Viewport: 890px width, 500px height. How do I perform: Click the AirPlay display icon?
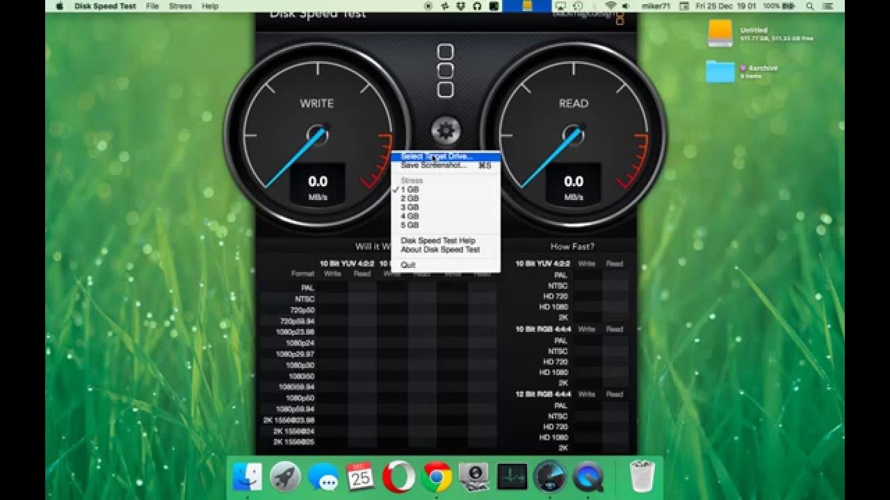tap(560, 6)
